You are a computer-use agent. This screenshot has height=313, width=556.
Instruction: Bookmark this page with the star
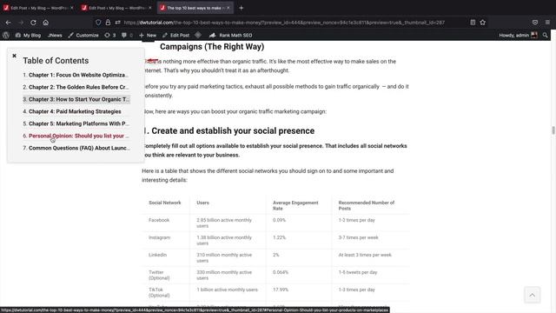[483, 23]
